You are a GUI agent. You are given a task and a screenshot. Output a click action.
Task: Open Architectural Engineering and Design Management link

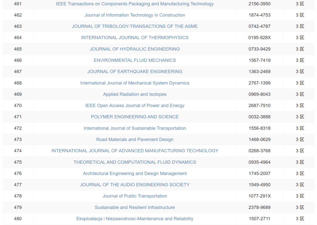point(135,173)
